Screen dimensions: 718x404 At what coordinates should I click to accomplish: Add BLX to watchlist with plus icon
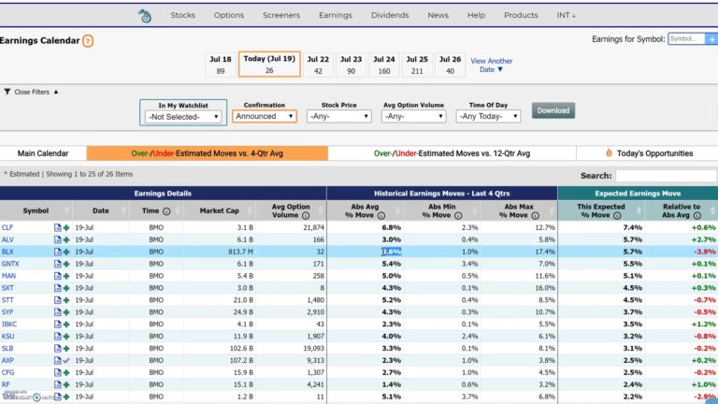click(x=66, y=252)
